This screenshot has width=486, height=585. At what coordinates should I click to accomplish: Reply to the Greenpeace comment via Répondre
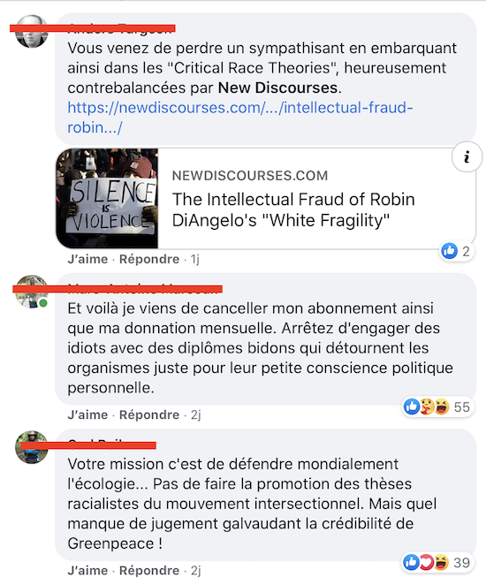pos(149,571)
